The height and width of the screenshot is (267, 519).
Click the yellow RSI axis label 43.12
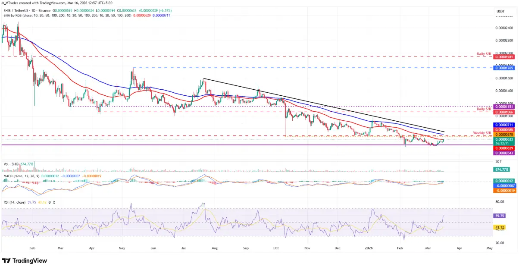499,227
